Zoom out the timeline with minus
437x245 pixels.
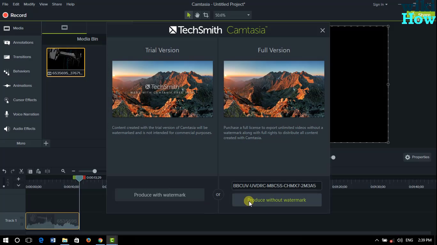click(73, 171)
